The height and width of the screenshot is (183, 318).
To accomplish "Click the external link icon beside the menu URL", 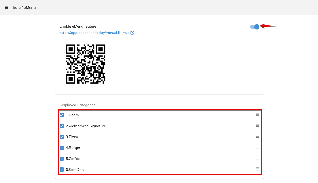I will pos(132,33).
